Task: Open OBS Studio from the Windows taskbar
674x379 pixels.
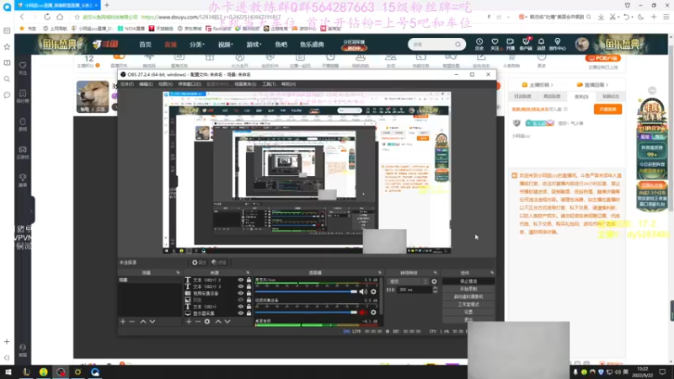Action: click(x=60, y=371)
